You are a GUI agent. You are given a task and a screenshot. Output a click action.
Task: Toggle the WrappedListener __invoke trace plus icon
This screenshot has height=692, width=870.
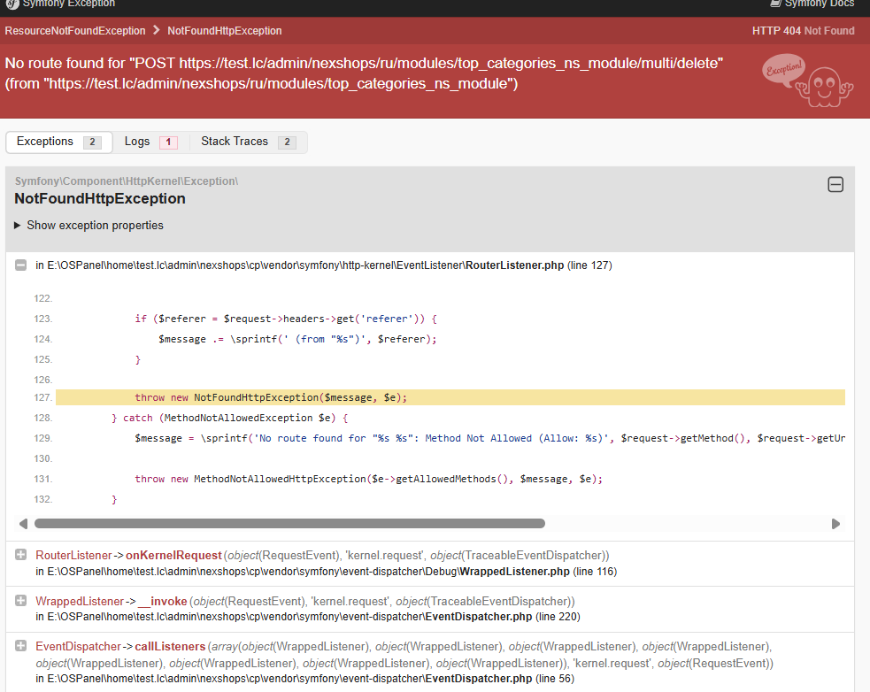click(21, 601)
